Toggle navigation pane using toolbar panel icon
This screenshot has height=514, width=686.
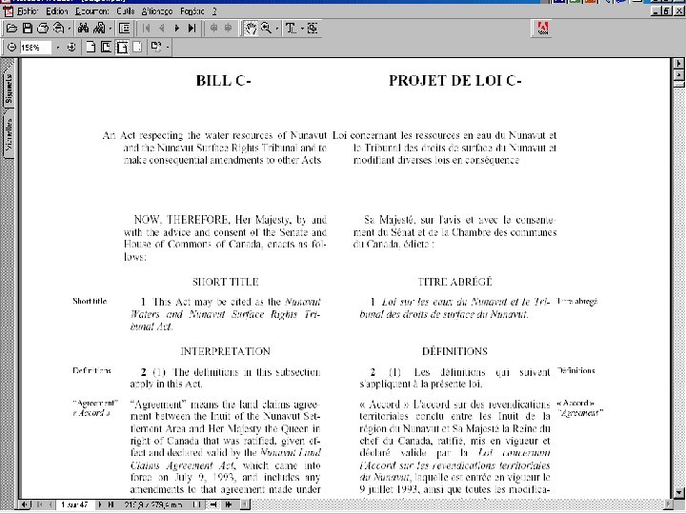point(125,29)
